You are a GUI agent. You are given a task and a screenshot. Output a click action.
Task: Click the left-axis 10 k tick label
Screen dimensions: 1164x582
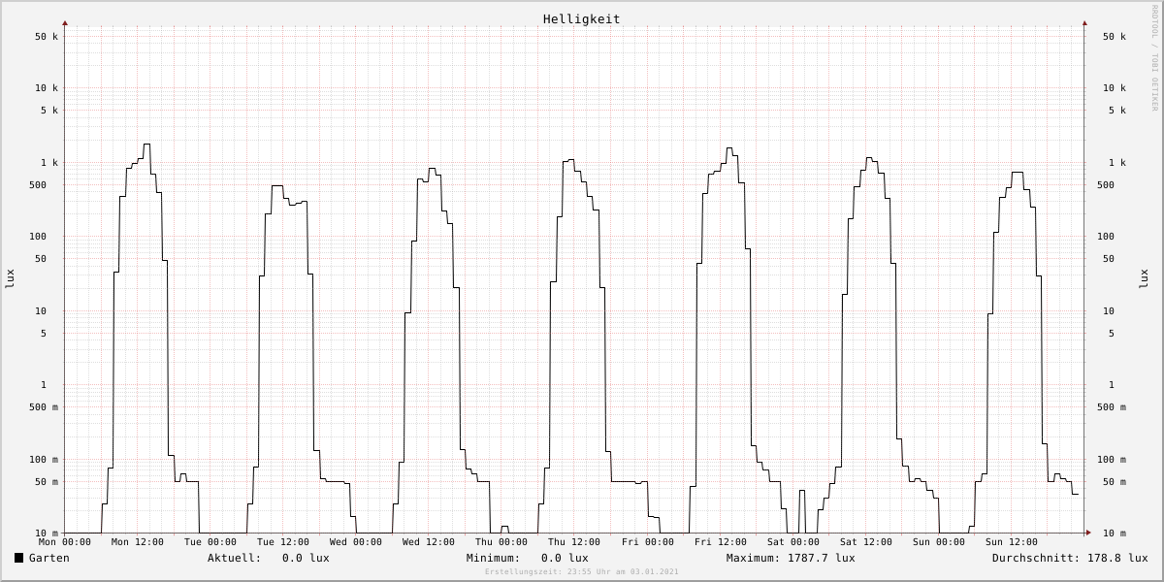[x=47, y=88]
